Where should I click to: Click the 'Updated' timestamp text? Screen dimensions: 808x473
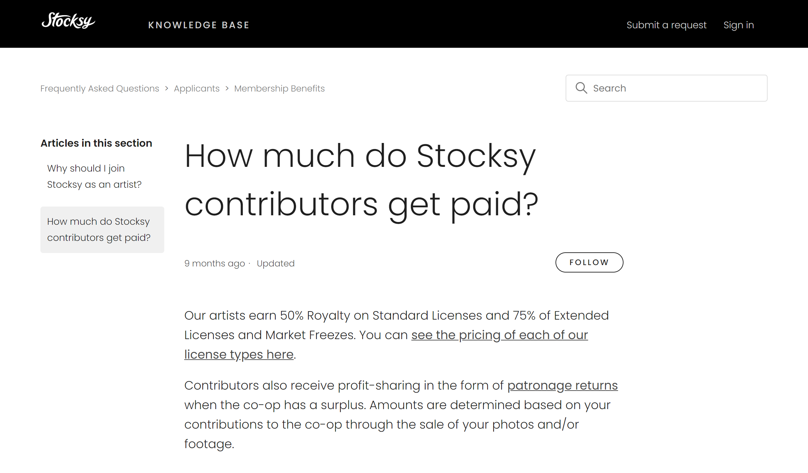coord(275,263)
